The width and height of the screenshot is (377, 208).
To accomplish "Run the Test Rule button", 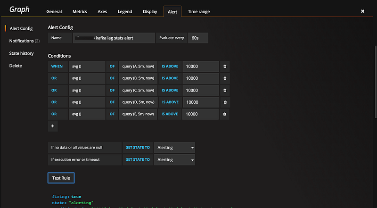I will coord(61,178).
